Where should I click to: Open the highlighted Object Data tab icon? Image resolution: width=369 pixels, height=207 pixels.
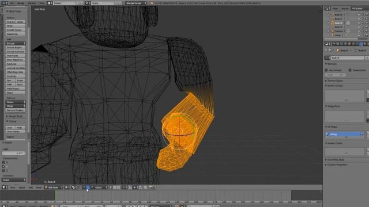click(361, 44)
